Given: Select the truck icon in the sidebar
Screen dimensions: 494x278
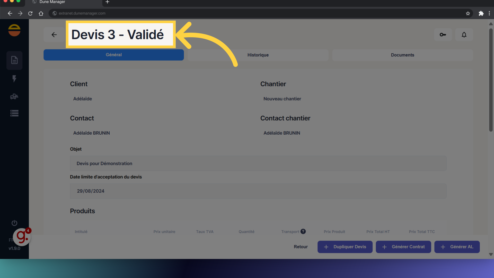Looking at the screenshot, I should pyautogui.click(x=14, y=96).
